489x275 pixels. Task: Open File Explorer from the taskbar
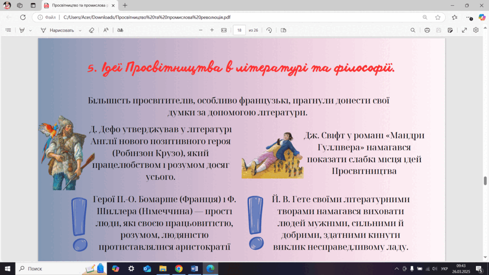point(163,268)
